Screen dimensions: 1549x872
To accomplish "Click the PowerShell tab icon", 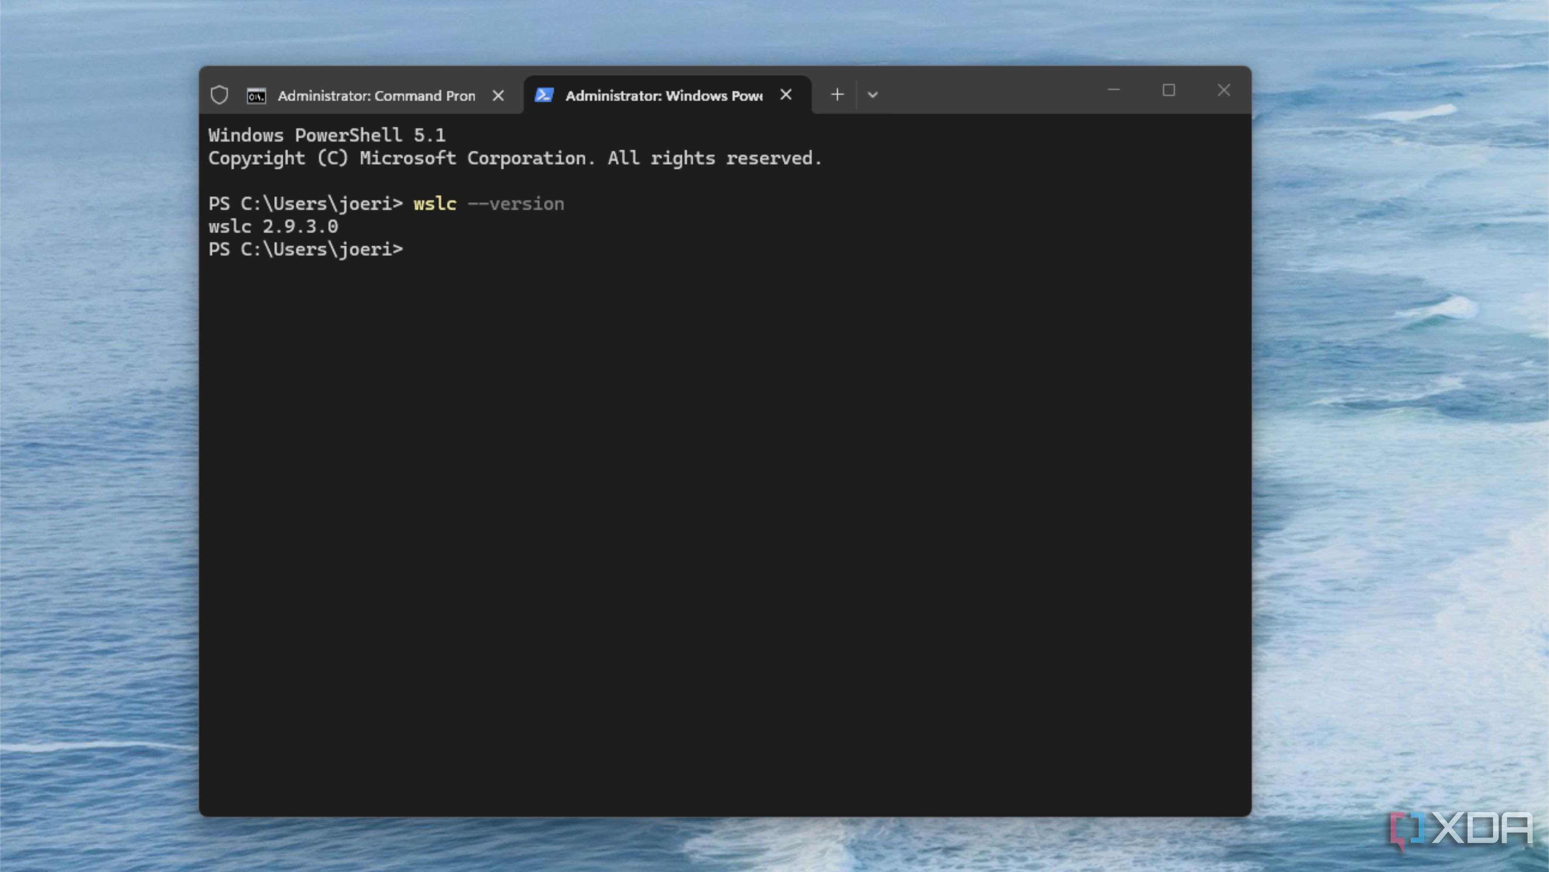I will pyautogui.click(x=544, y=95).
